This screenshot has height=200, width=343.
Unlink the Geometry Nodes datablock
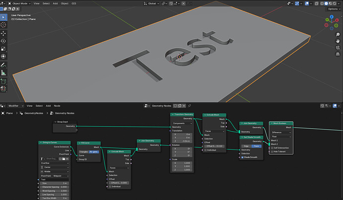[x=184, y=105]
